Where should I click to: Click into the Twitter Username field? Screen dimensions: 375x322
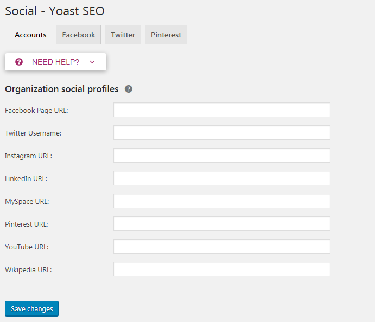[221, 133]
